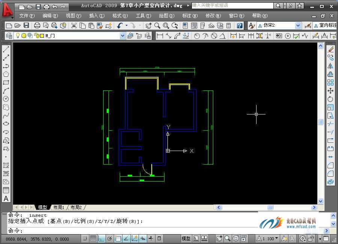Toggle Object Snap in the status bar

click(118, 239)
